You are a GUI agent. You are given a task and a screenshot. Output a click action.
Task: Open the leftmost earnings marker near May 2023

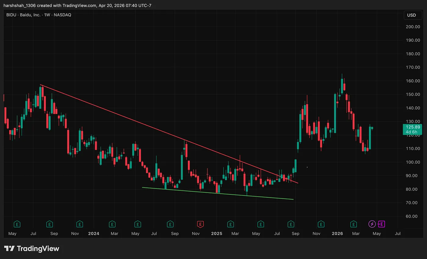click(17, 224)
